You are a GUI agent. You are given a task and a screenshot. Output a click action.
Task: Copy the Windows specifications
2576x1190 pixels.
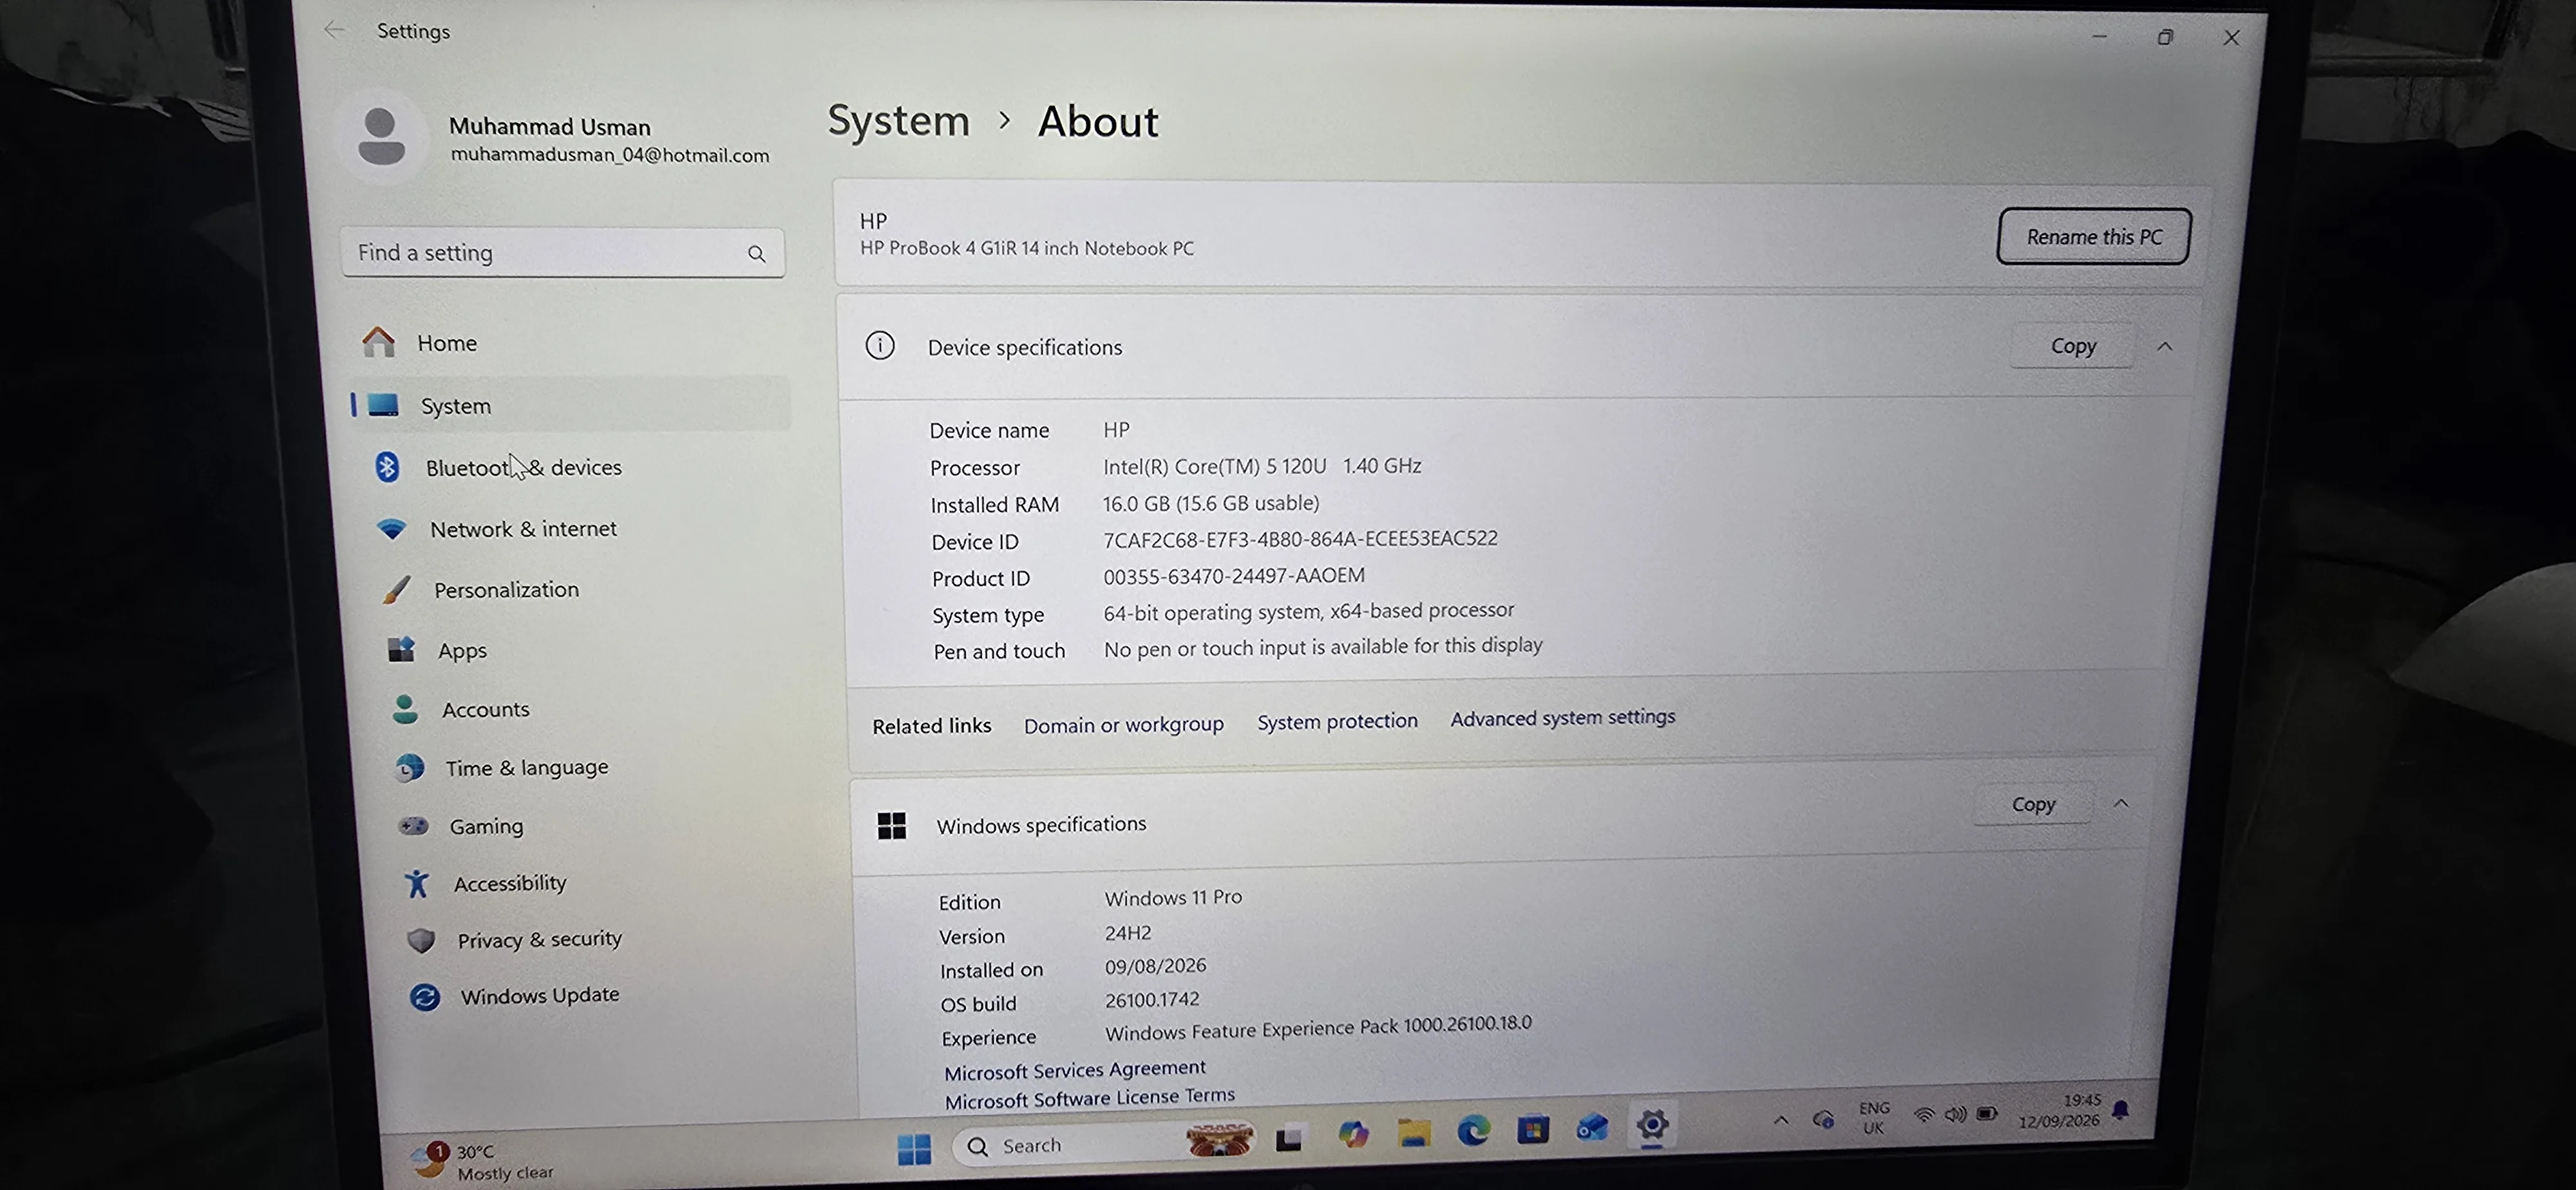2033,804
